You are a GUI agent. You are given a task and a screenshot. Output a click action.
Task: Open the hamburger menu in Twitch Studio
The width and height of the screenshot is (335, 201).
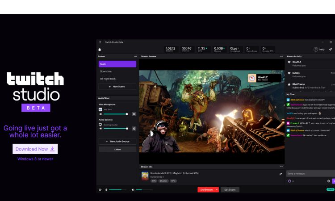tap(100, 42)
